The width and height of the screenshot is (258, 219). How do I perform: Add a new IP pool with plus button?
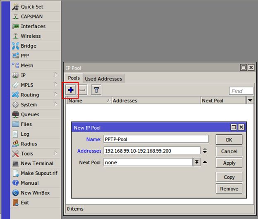pyautogui.click(x=71, y=90)
